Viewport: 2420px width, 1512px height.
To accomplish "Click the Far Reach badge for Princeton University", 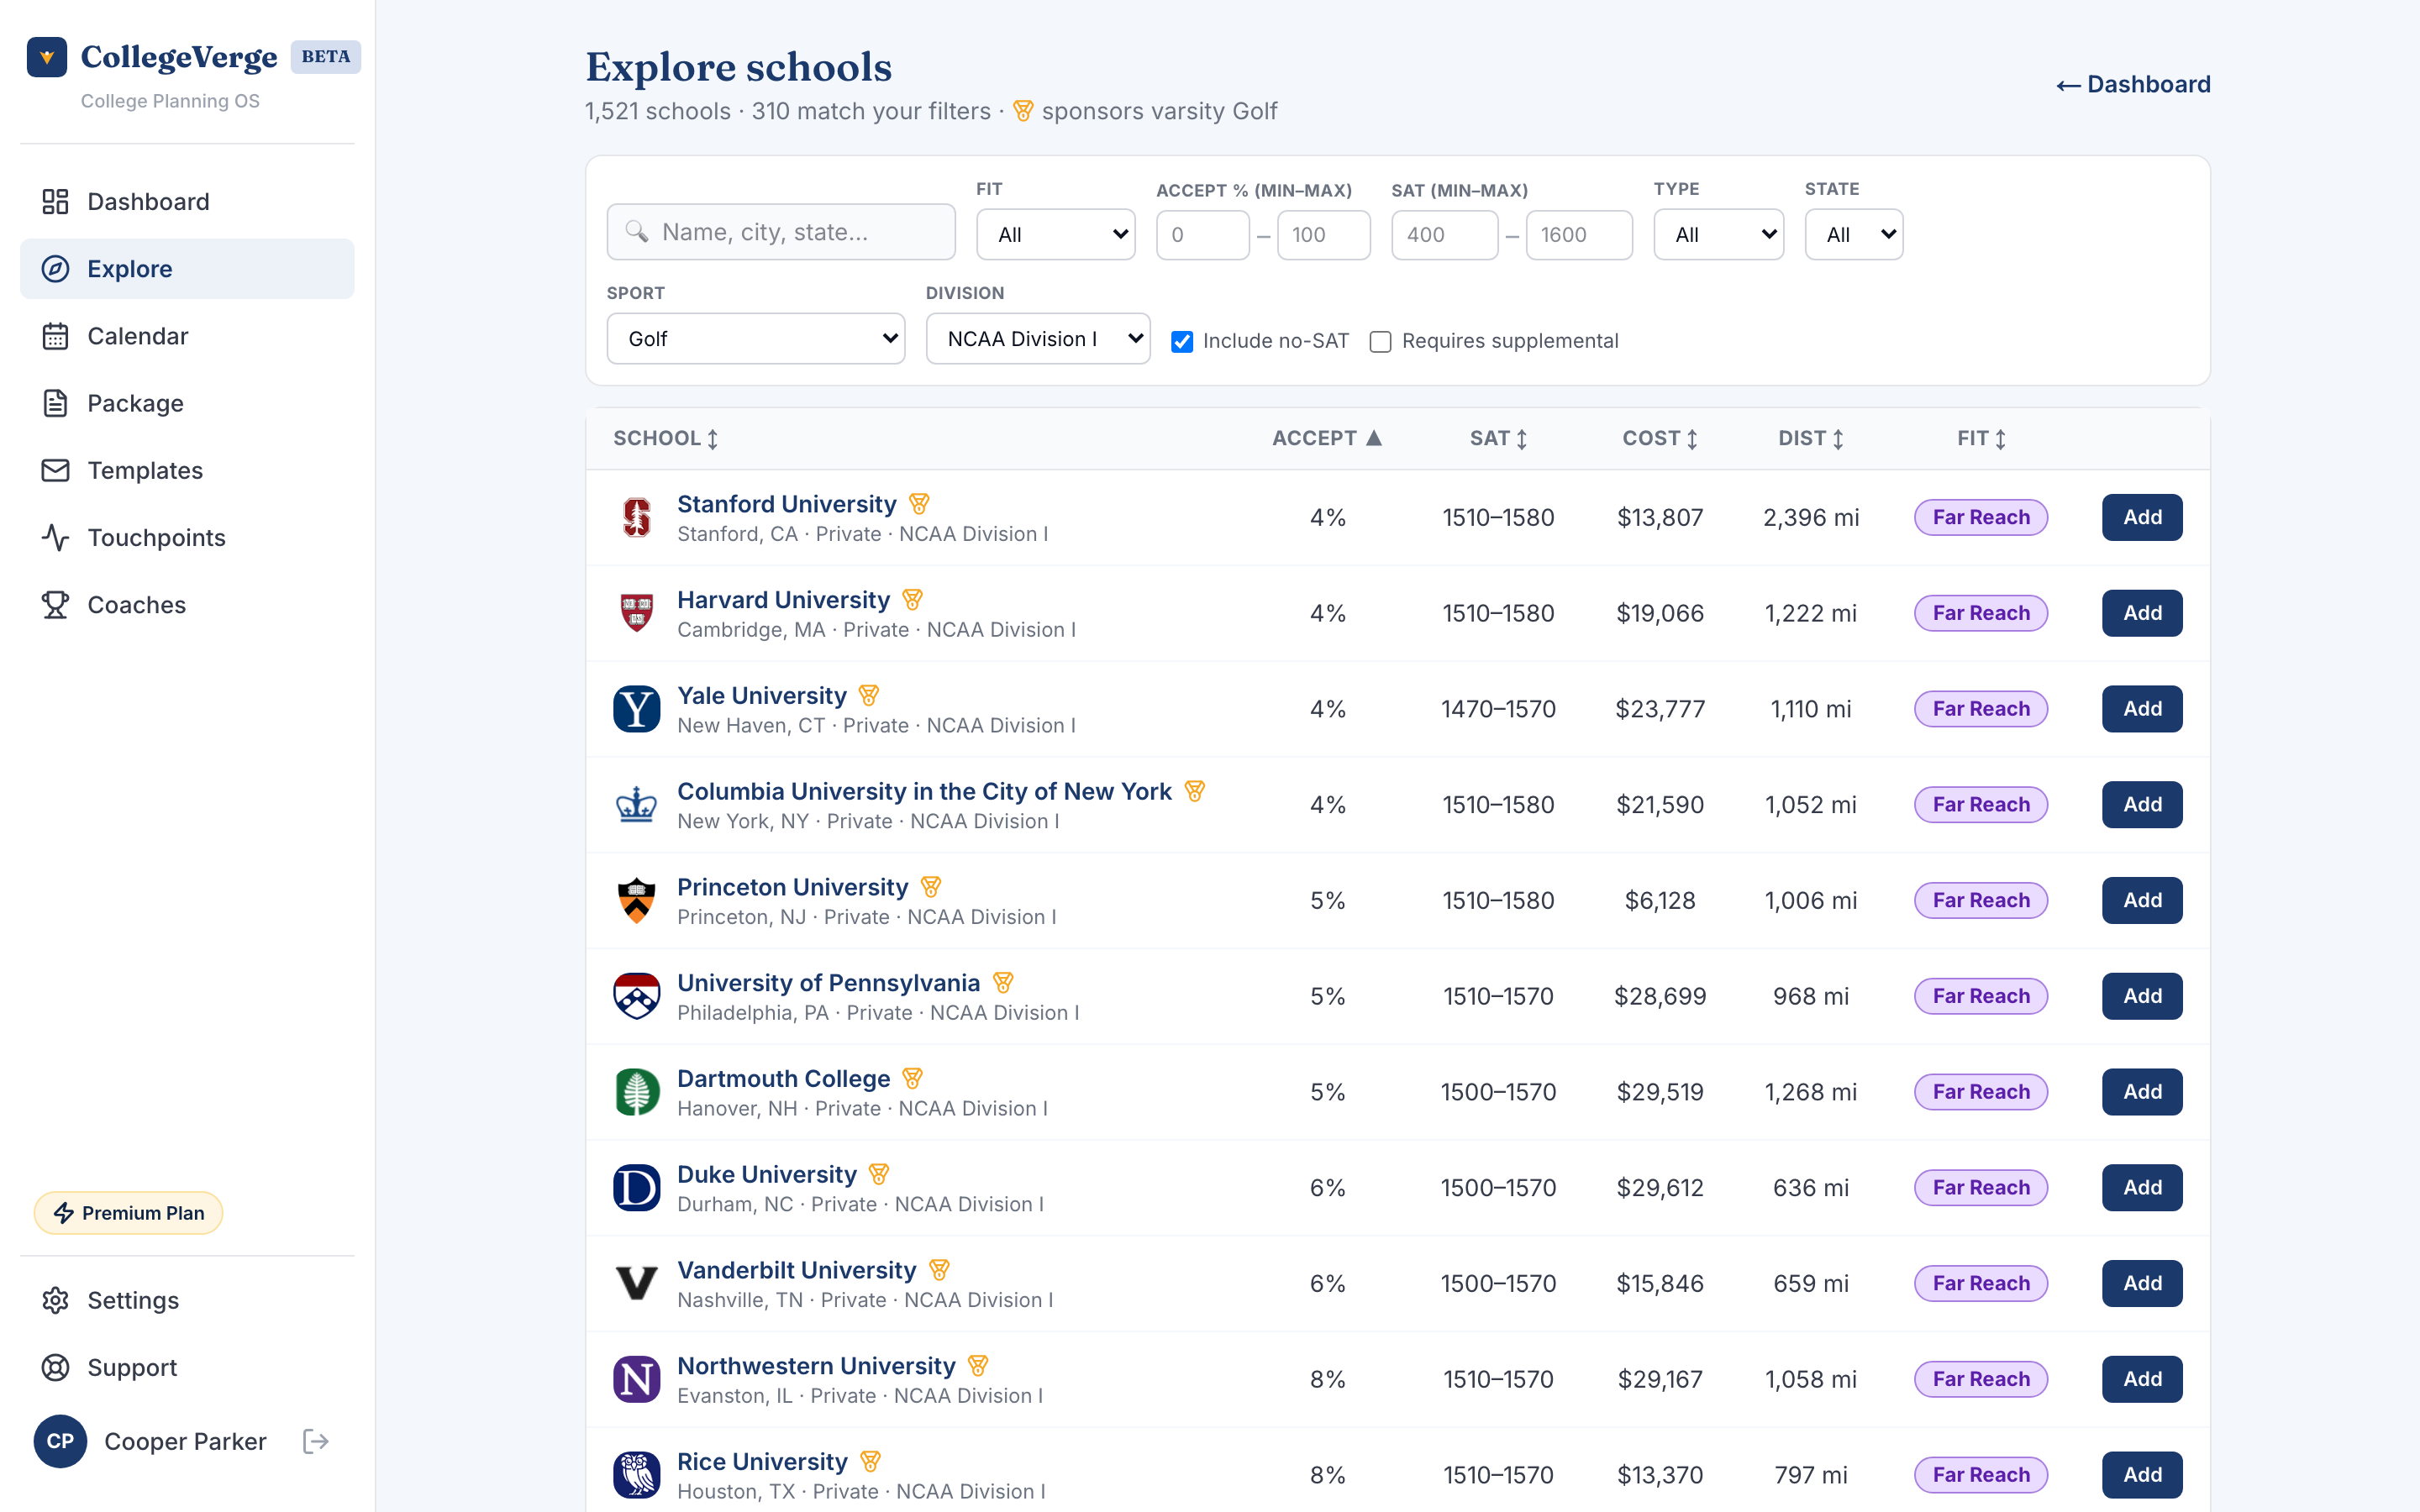I will (x=1980, y=900).
